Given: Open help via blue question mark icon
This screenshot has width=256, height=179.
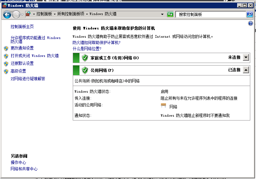Looking at the screenshot, I should pos(250,24).
